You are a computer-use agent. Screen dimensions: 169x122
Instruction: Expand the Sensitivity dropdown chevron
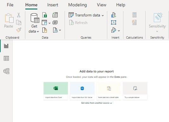pos(157,31)
